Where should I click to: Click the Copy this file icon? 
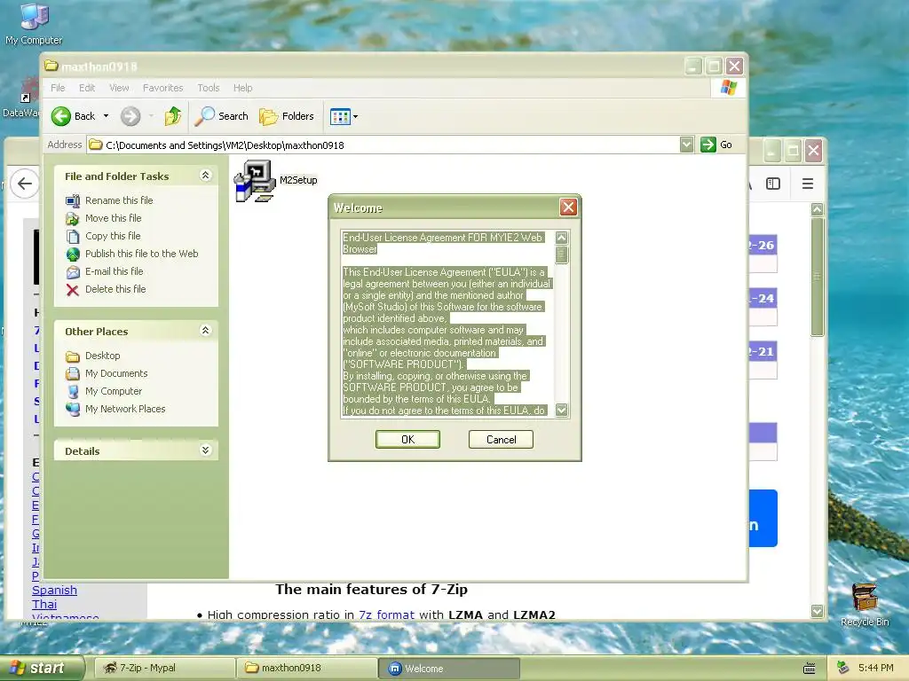(x=73, y=236)
